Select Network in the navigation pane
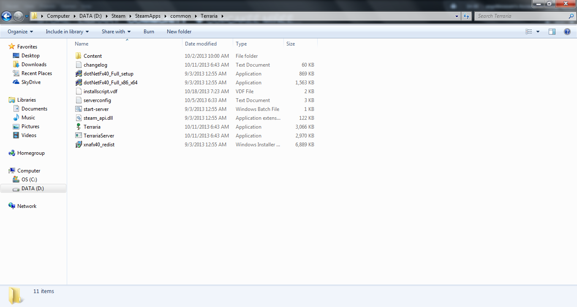Screen dimensions: 577x307 click(27, 206)
